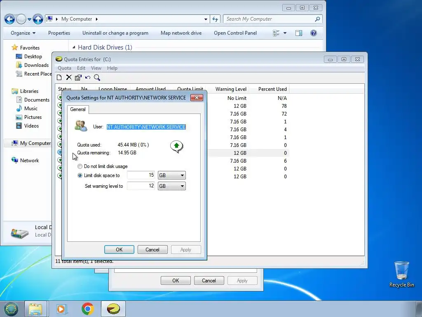
Task: Click the refresh arrows icon in address bar
Action: coord(215,19)
